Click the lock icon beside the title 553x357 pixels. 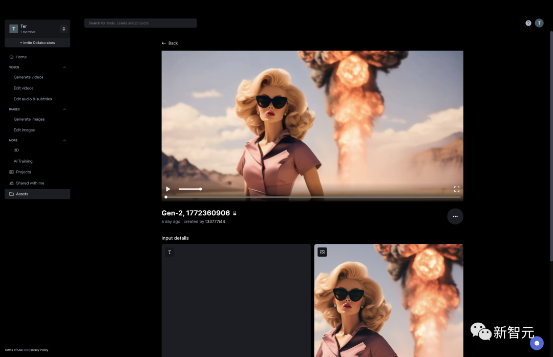(x=235, y=213)
